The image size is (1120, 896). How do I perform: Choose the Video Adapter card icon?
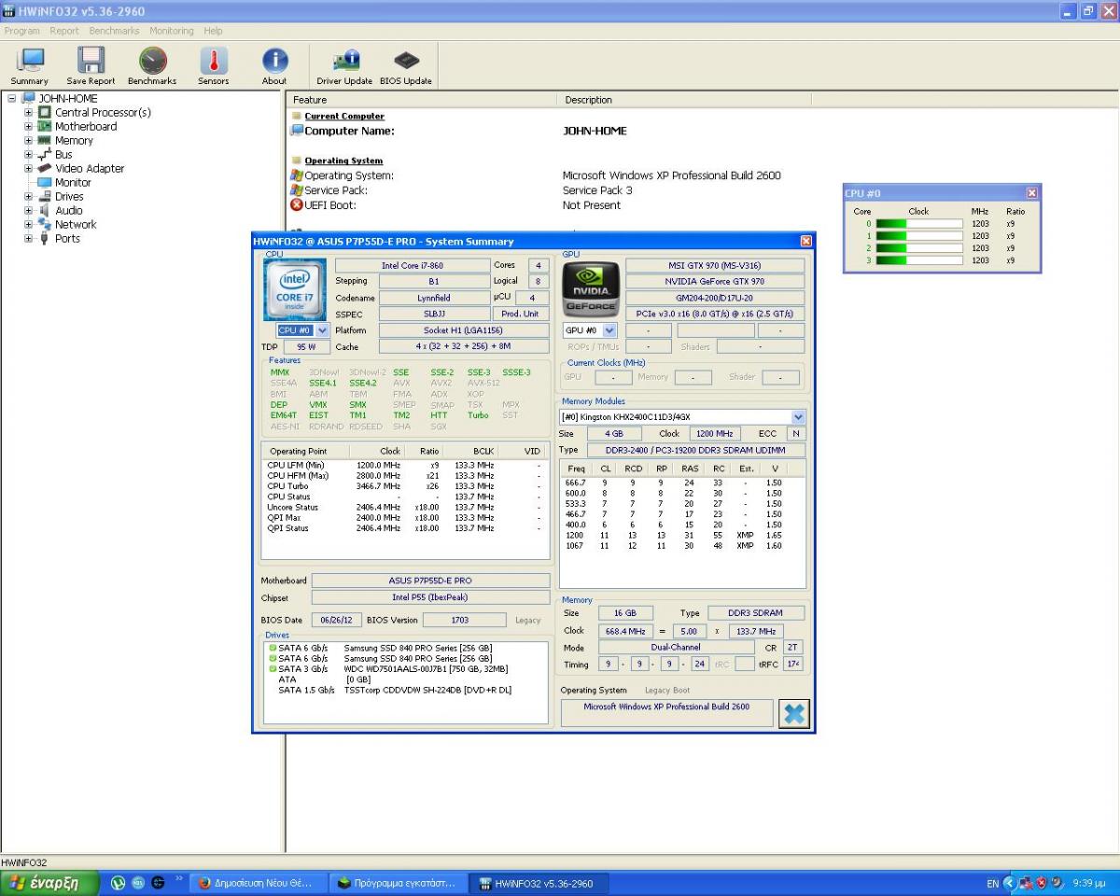click(x=44, y=168)
